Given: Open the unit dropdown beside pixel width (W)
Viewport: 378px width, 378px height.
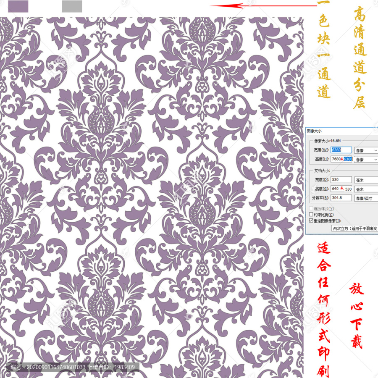Looking at the screenshot, I should pos(366,150).
